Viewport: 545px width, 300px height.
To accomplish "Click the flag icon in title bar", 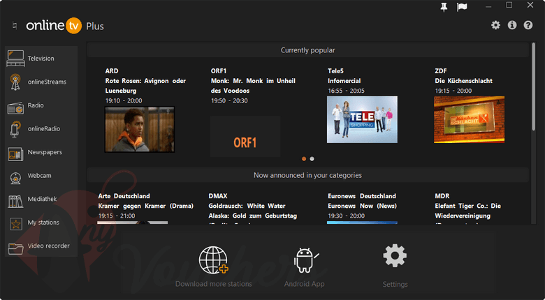I will click(462, 7).
